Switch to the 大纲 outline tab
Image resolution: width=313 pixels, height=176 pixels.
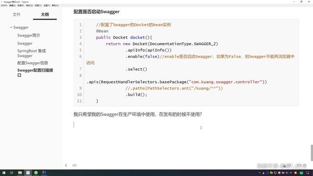(x=45, y=15)
